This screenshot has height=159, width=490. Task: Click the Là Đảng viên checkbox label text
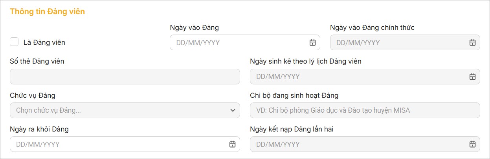point(44,42)
